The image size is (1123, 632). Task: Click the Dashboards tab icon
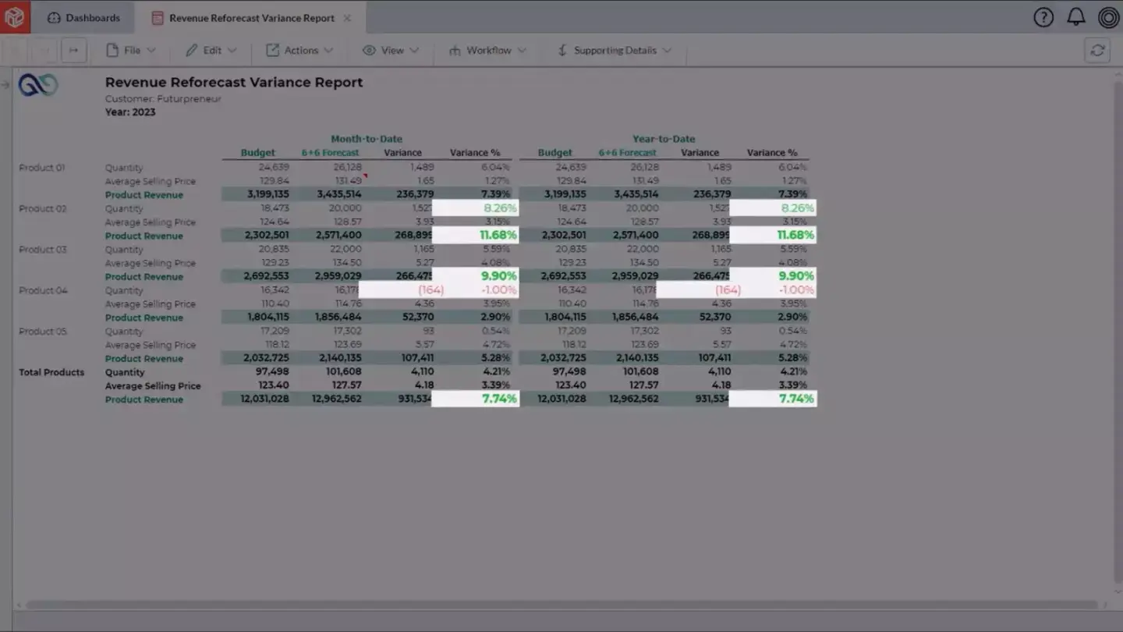[x=54, y=17]
